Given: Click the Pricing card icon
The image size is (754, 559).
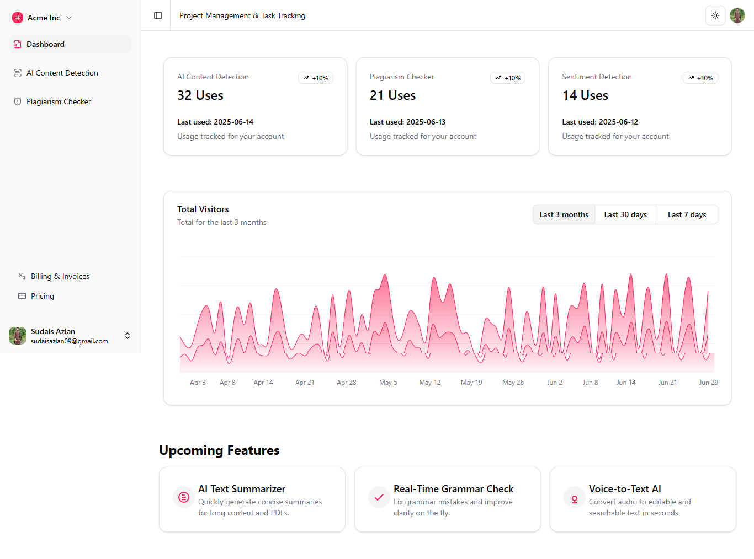Looking at the screenshot, I should [x=22, y=296].
